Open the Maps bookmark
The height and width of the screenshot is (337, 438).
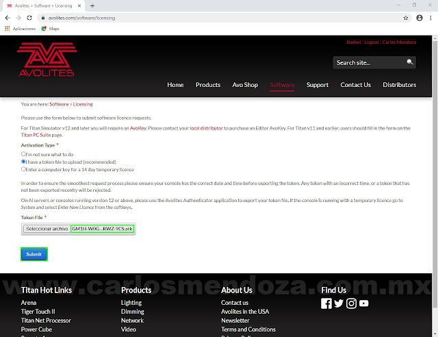pyautogui.click(x=50, y=29)
